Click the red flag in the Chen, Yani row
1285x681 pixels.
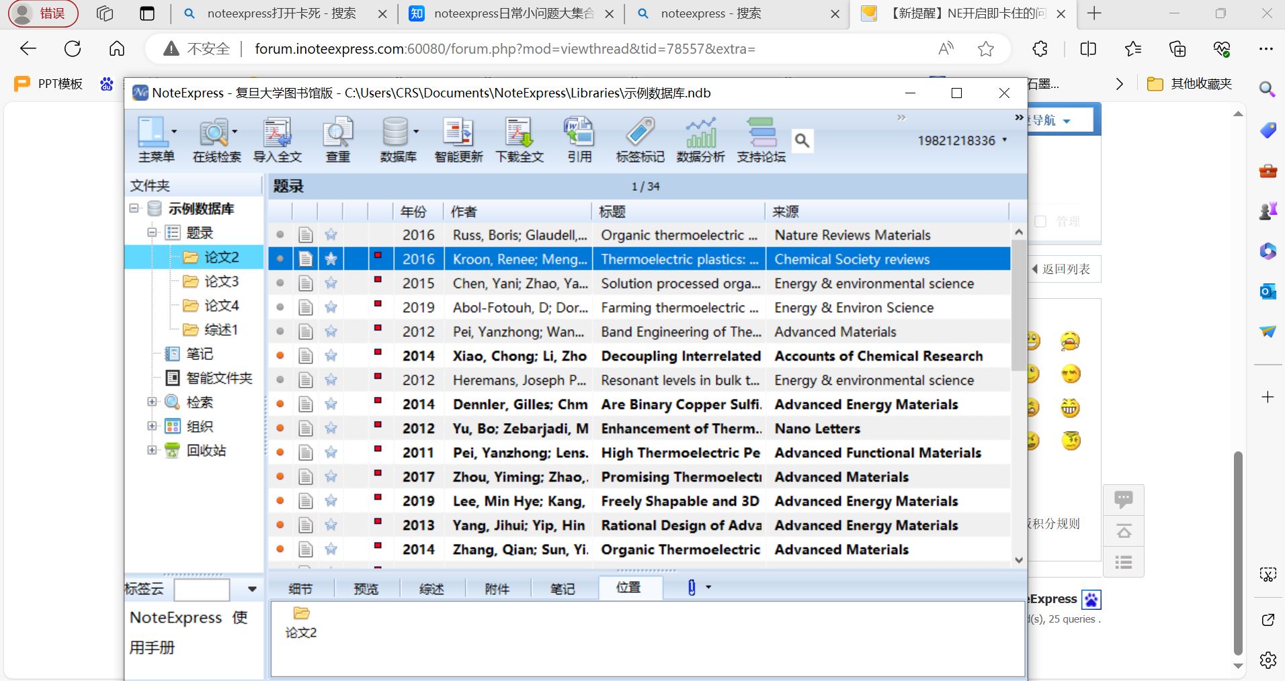378,279
